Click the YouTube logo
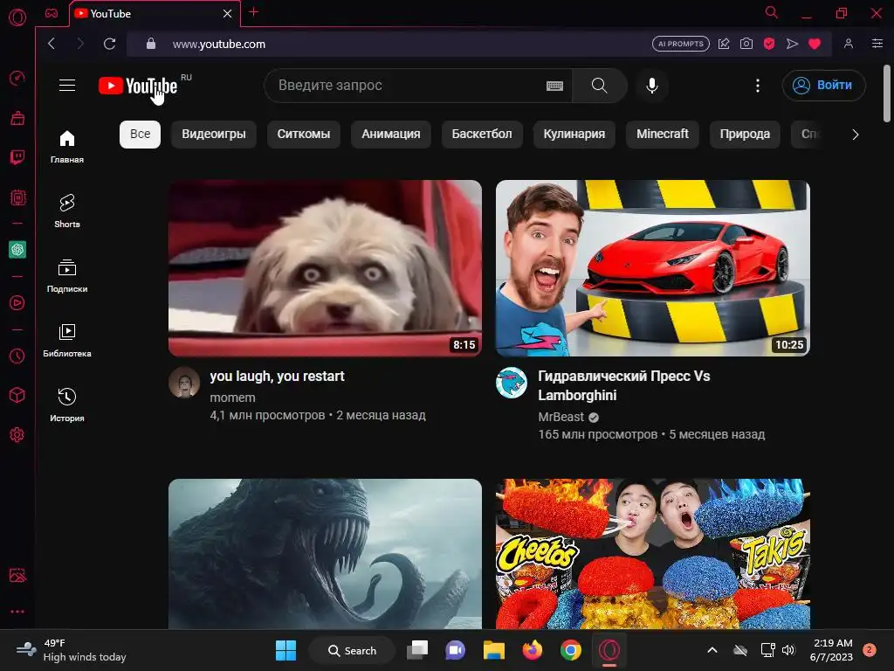 click(138, 86)
